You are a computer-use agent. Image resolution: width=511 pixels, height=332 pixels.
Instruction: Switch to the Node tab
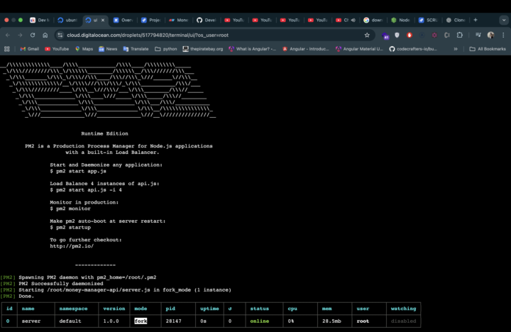[402, 20]
